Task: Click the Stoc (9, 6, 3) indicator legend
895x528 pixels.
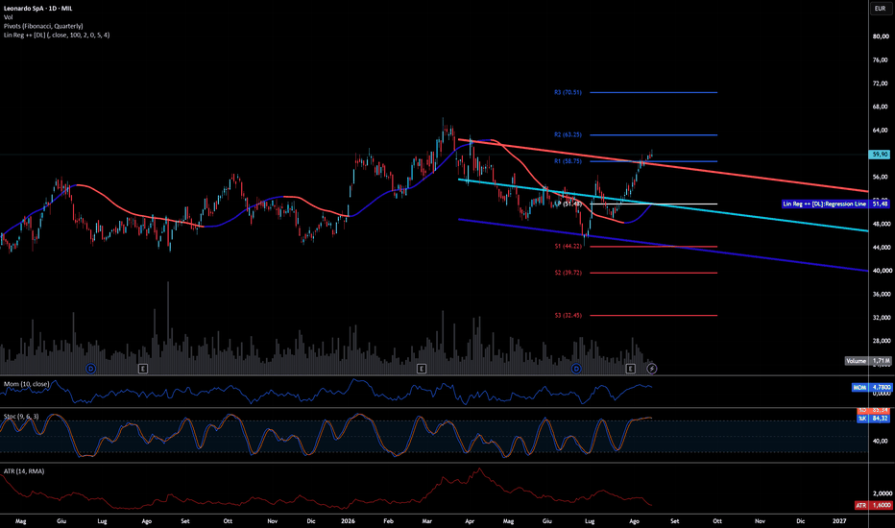Action: tap(21, 417)
